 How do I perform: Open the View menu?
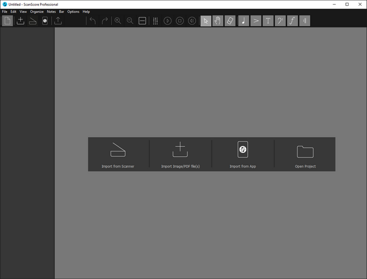point(23,11)
